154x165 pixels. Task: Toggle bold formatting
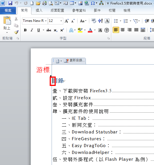pyautogui.click(x=25, y=30)
